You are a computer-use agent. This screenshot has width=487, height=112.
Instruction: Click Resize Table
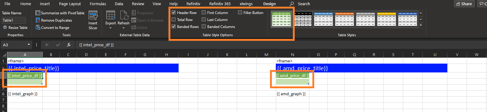tap(15, 28)
